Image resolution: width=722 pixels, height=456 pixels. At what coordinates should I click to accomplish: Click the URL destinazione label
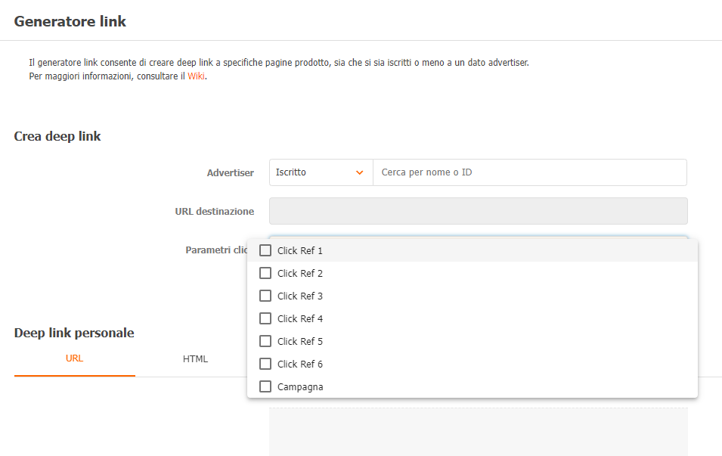[x=214, y=212]
